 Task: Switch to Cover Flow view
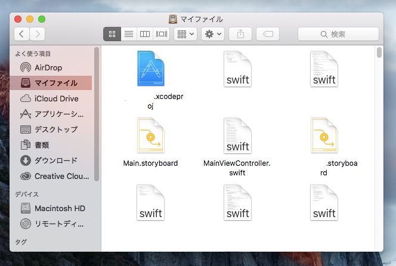(x=162, y=34)
